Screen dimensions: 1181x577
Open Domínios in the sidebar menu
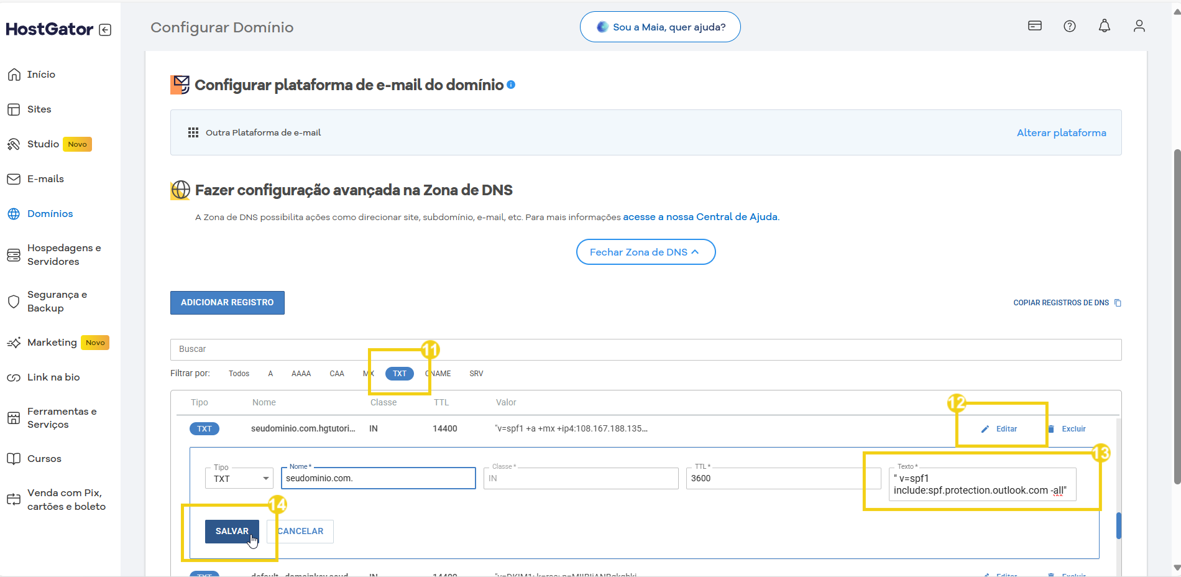click(50, 214)
